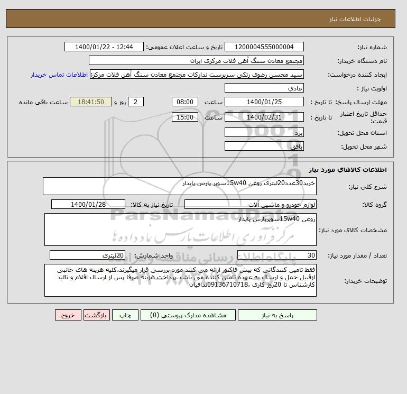Click the تاریخ نیاز به کالا label
Screen dimensions: 407x394
[152, 205]
